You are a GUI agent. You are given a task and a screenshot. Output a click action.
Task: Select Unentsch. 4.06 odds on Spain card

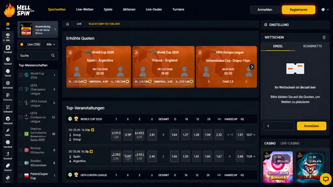[99, 81]
